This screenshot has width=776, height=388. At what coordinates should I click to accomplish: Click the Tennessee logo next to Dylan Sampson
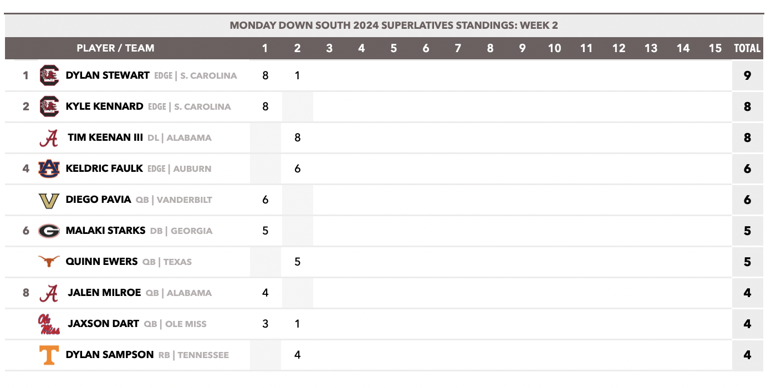[x=49, y=355]
